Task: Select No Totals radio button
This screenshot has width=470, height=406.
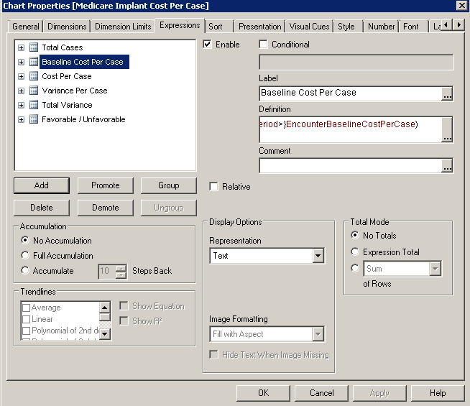Action: click(x=355, y=235)
